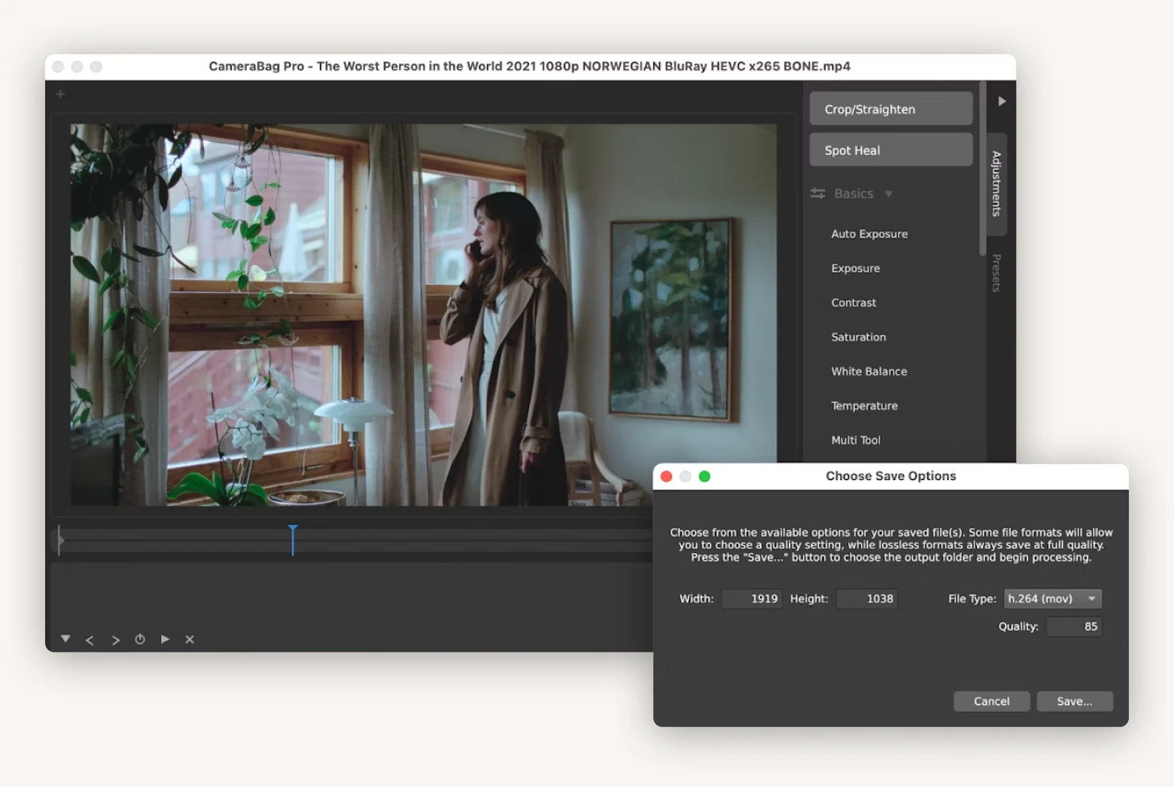
Task: Click the Basics adjustment sliders icon
Action: click(x=817, y=193)
